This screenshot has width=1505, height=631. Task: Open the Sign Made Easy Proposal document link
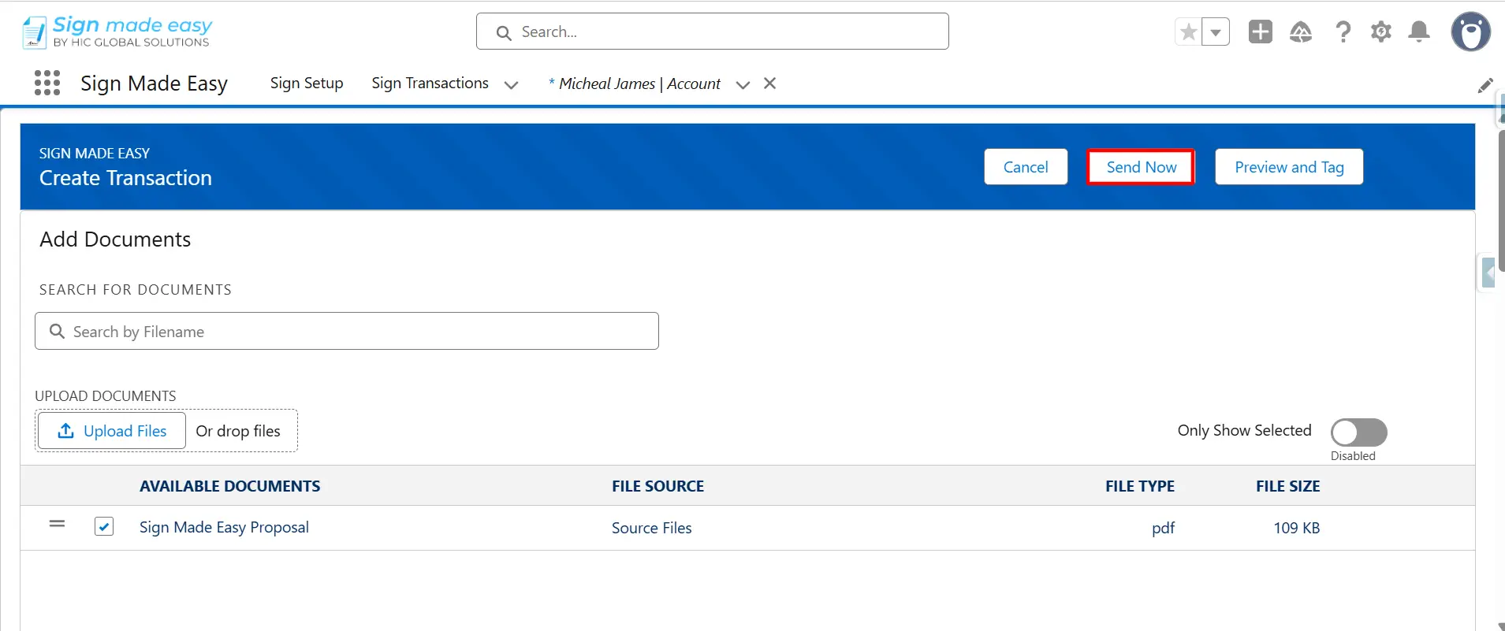tap(224, 527)
